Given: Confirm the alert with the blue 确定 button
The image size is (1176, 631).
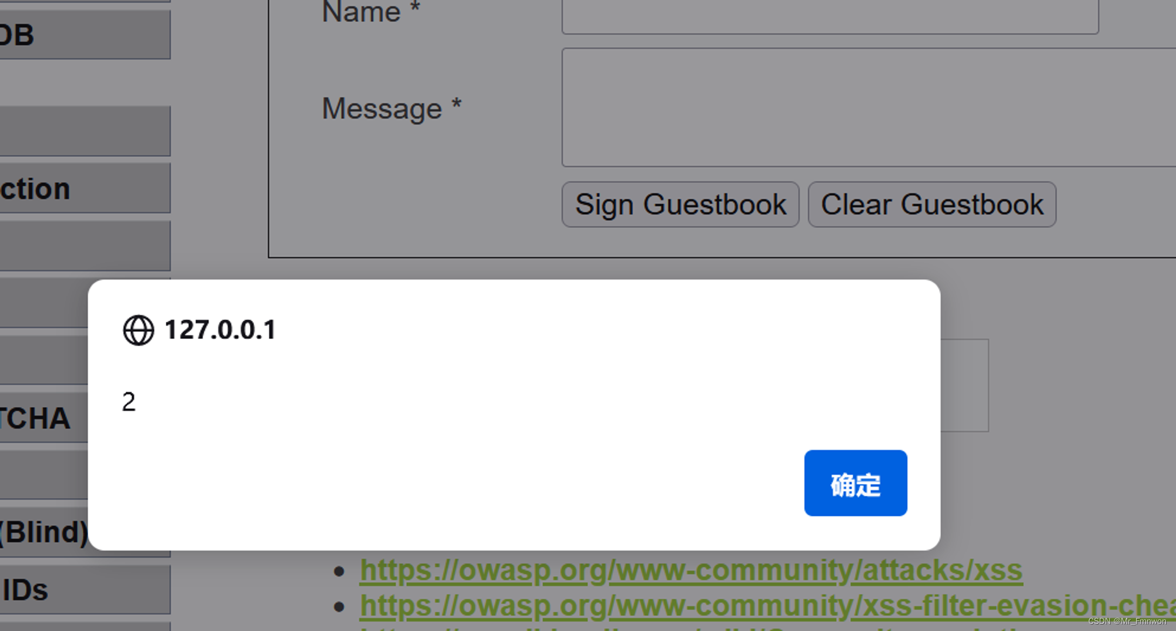Looking at the screenshot, I should pyautogui.click(x=856, y=483).
